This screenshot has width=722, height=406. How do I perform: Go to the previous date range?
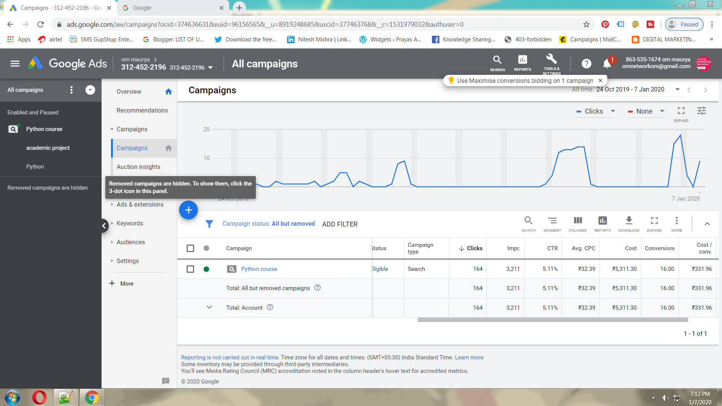[x=689, y=90]
